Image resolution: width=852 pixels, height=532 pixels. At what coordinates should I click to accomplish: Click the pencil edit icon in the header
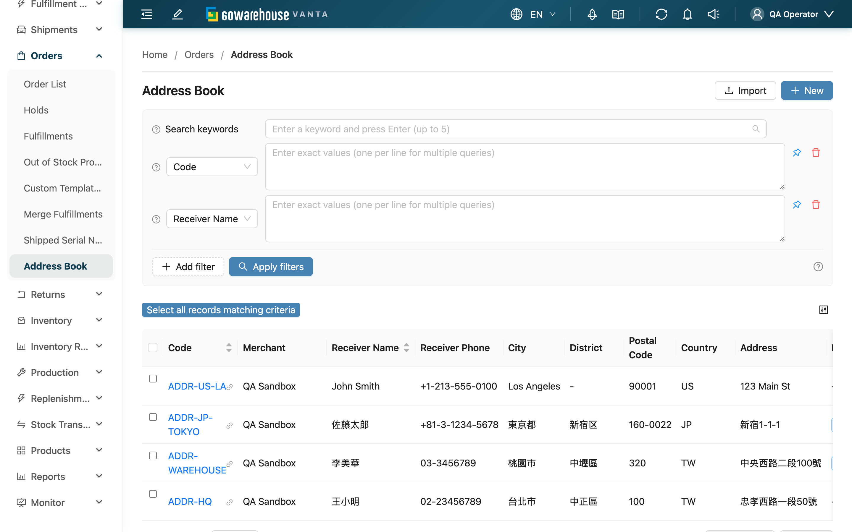pos(177,14)
